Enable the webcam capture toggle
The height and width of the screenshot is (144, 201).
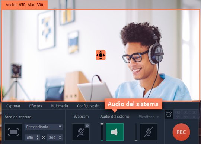tap(81, 132)
